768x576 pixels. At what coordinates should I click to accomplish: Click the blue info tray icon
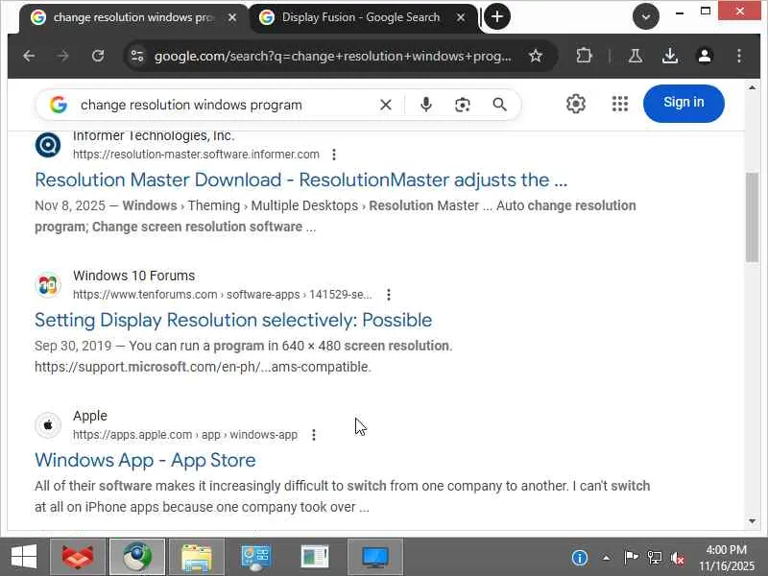pyautogui.click(x=580, y=558)
